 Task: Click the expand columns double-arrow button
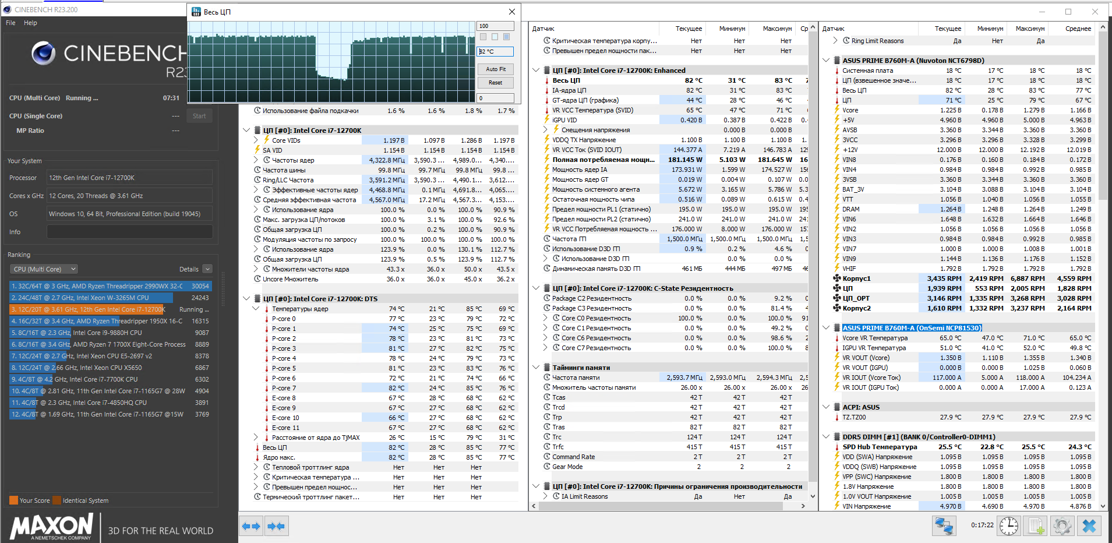click(x=251, y=527)
